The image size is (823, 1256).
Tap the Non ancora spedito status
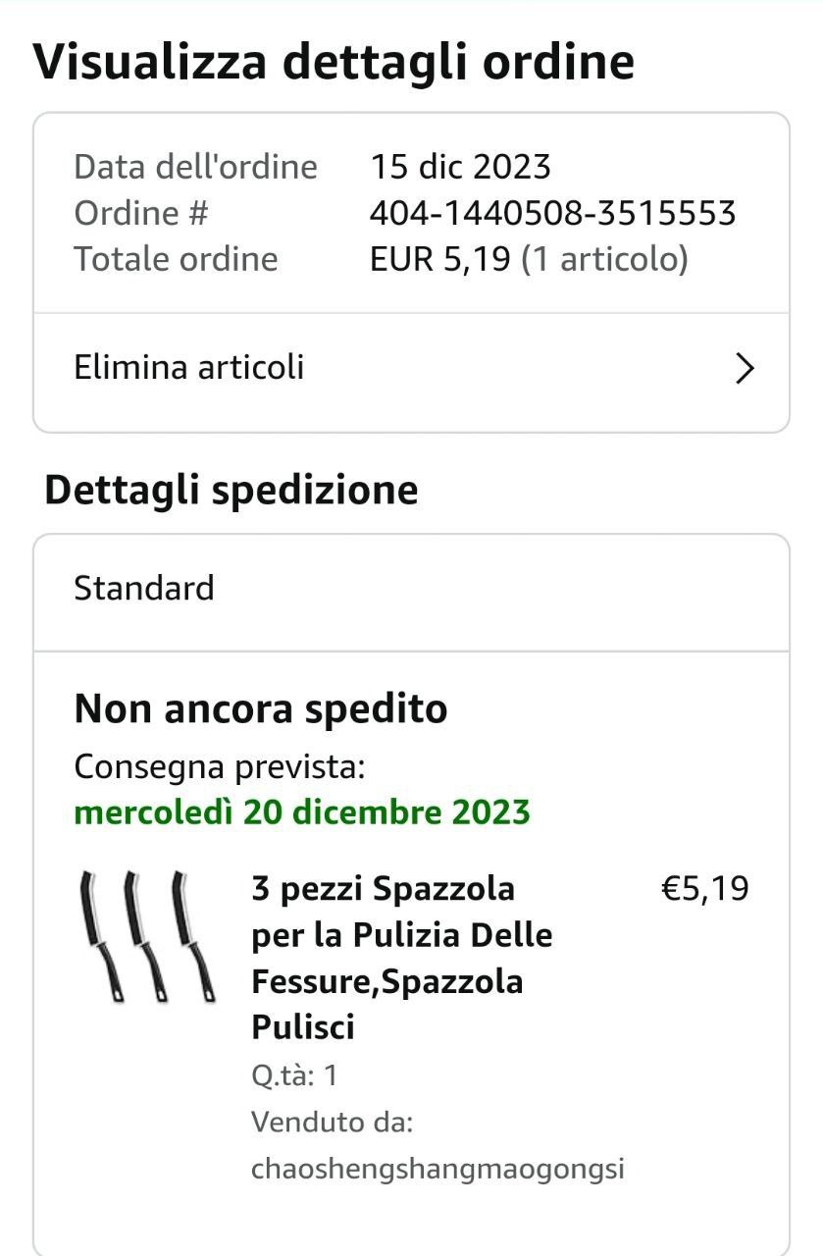[x=261, y=708]
